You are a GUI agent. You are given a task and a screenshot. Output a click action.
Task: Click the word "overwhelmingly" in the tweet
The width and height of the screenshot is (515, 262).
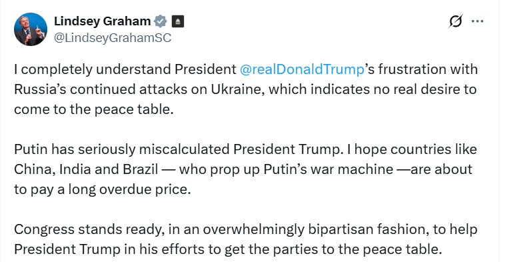pos(253,229)
